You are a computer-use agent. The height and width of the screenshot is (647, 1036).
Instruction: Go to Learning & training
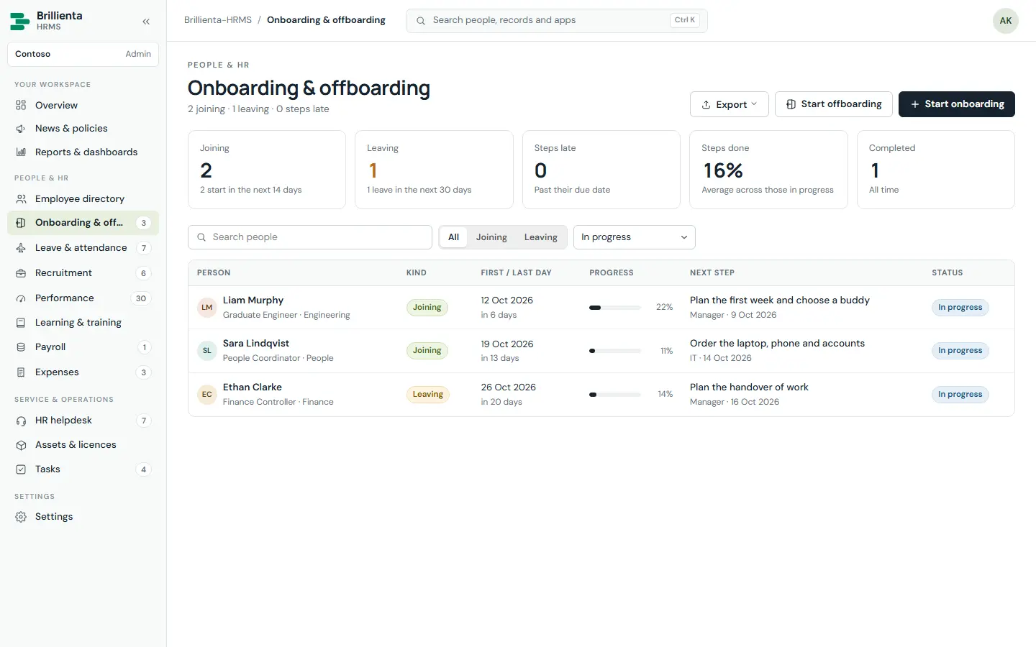tap(83, 322)
